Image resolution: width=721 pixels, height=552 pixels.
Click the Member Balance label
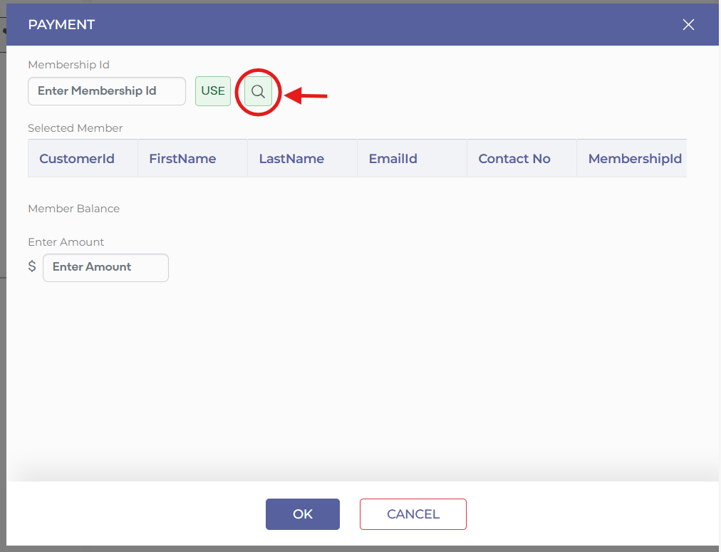click(73, 209)
